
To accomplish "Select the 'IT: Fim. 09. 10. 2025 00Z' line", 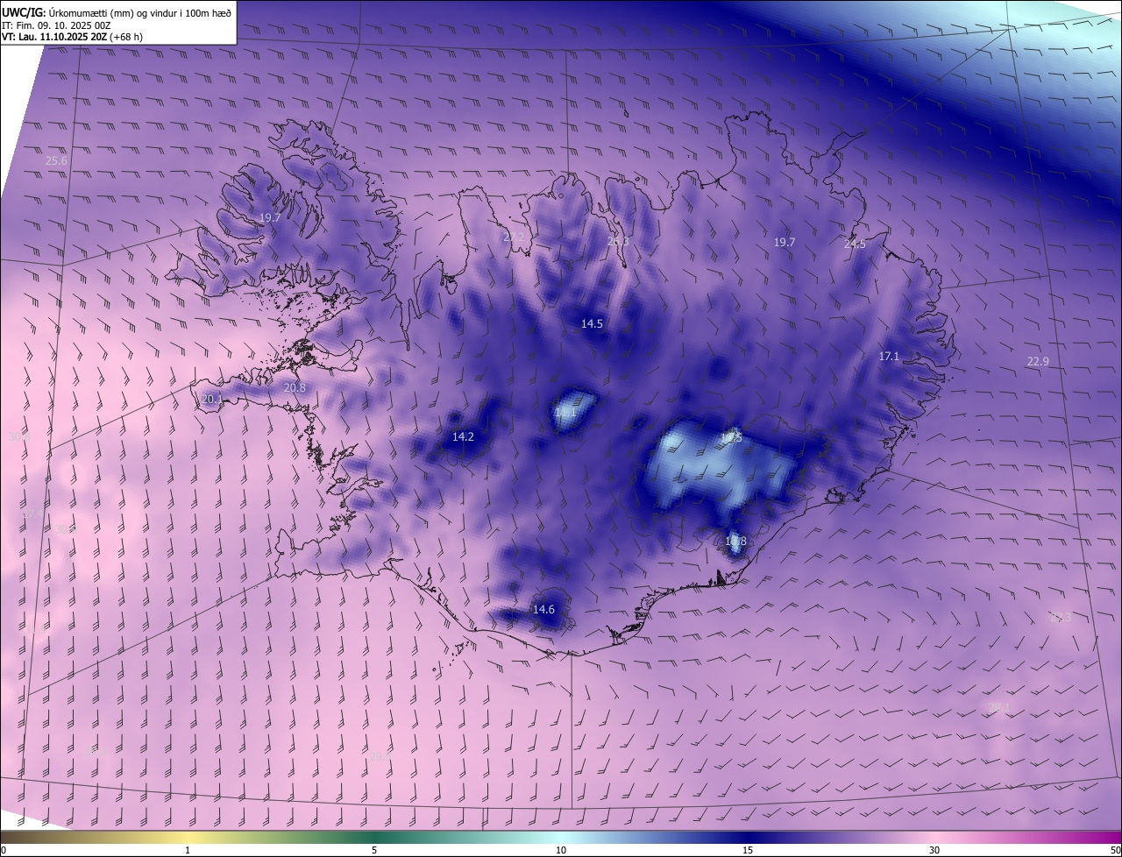I will pos(56,25).
